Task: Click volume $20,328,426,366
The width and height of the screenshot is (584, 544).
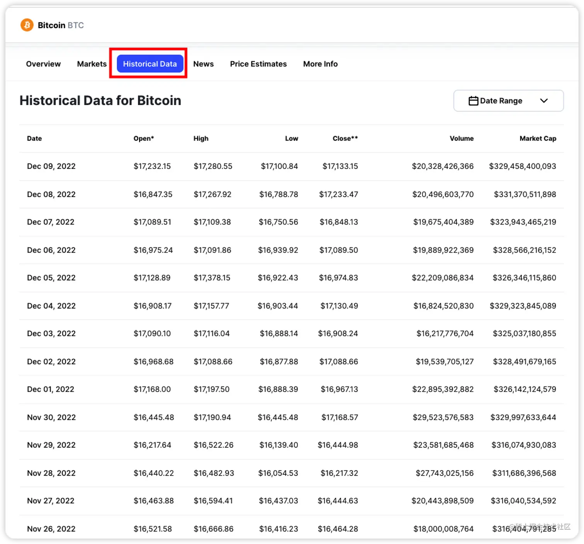Action: coord(443,166)
